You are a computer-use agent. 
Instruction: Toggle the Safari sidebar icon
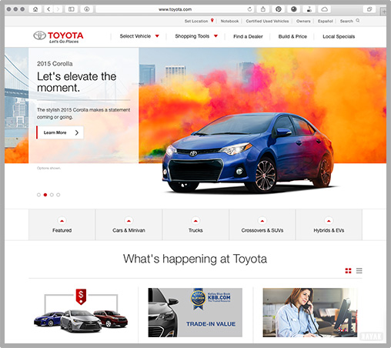tap(72, 9)
